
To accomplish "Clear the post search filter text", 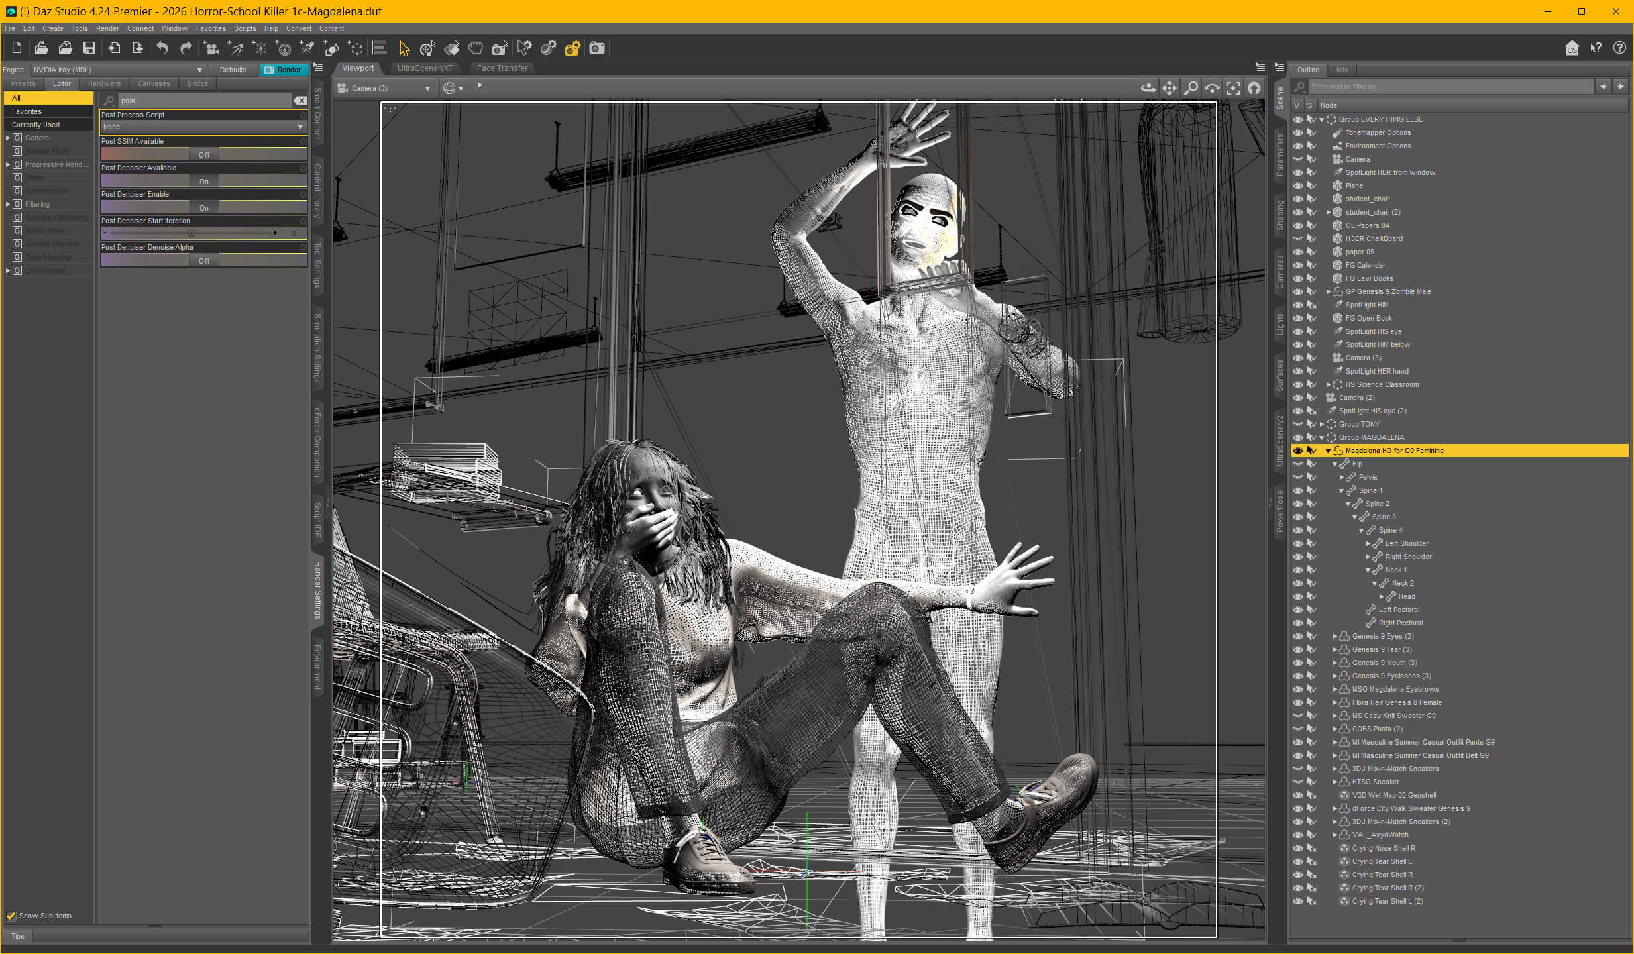I will click(300, 101).
